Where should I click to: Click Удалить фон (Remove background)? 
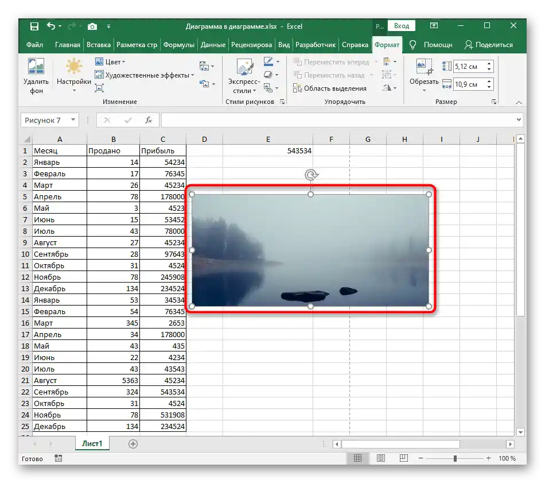(36, 76)
